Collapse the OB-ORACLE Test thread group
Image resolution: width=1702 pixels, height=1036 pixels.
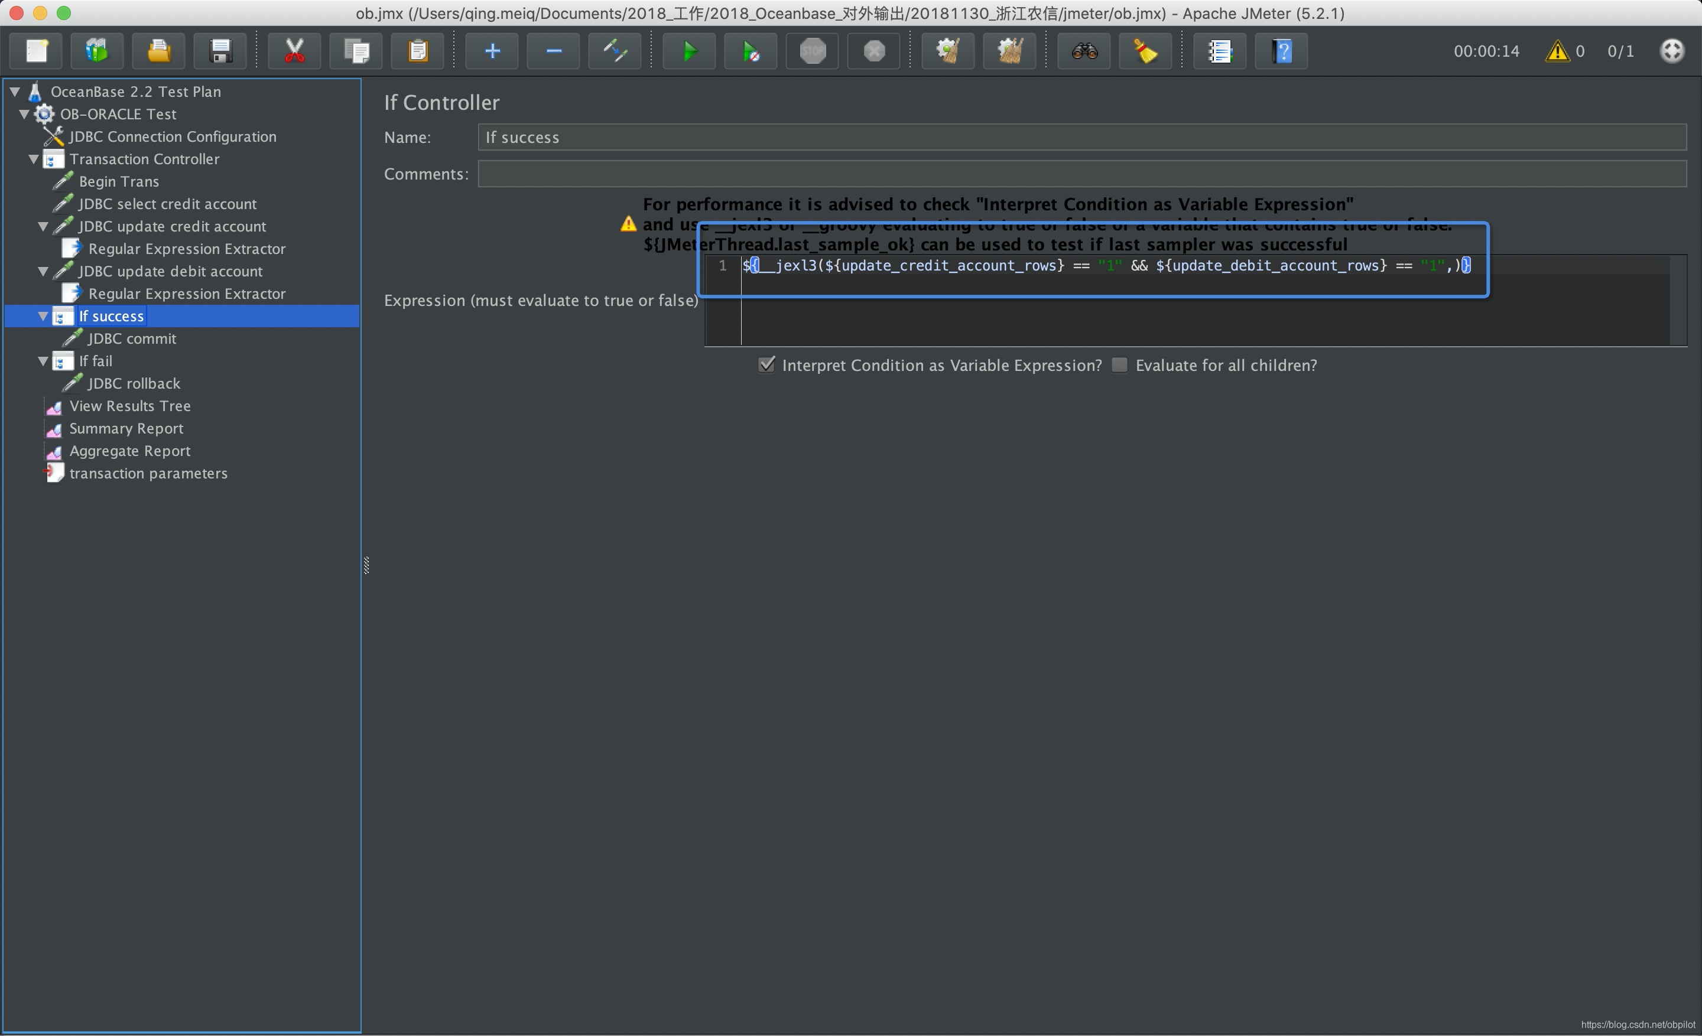(24, 114)
